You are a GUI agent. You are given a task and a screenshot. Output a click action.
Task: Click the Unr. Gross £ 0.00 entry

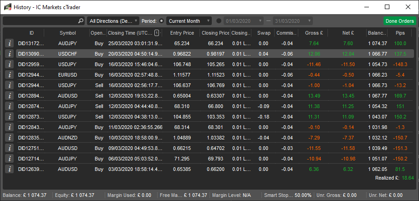coord(336,195)
